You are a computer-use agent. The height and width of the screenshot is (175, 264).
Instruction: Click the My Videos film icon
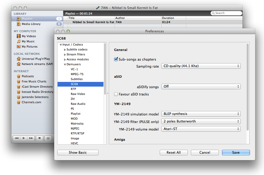19,36
